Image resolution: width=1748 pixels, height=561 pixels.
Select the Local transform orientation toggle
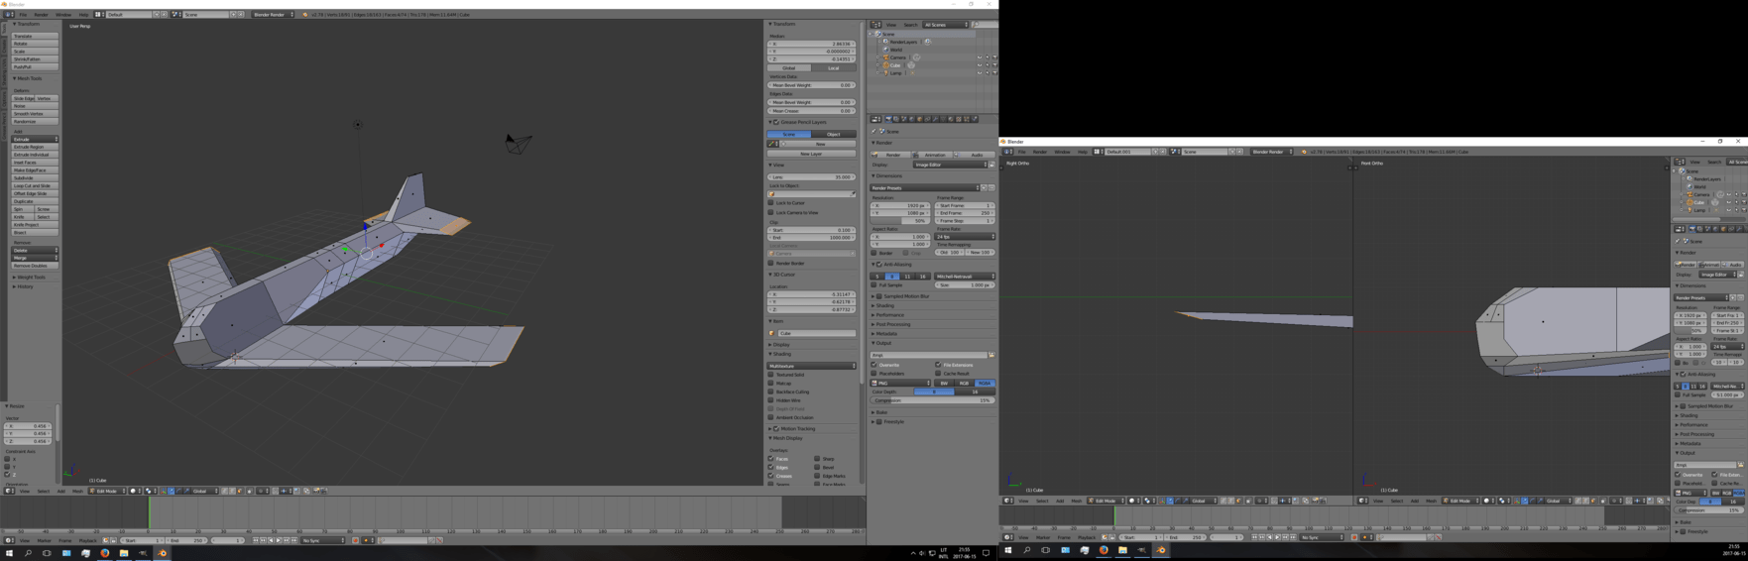click(834, 68)
